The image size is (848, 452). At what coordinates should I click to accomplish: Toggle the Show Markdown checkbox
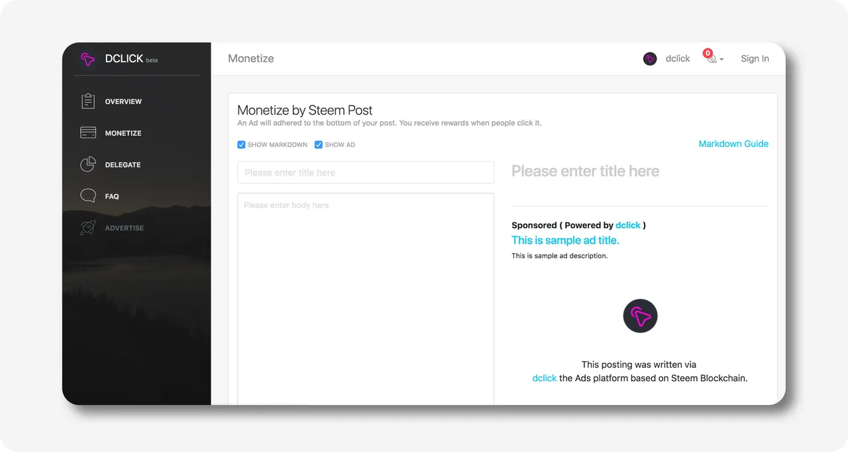click(x=241, y=144)
